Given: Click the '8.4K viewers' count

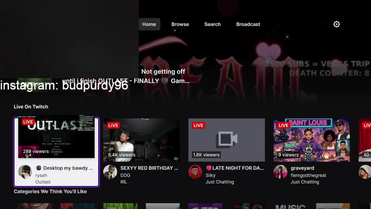Looking at the screenshot, I should [122, 155].
